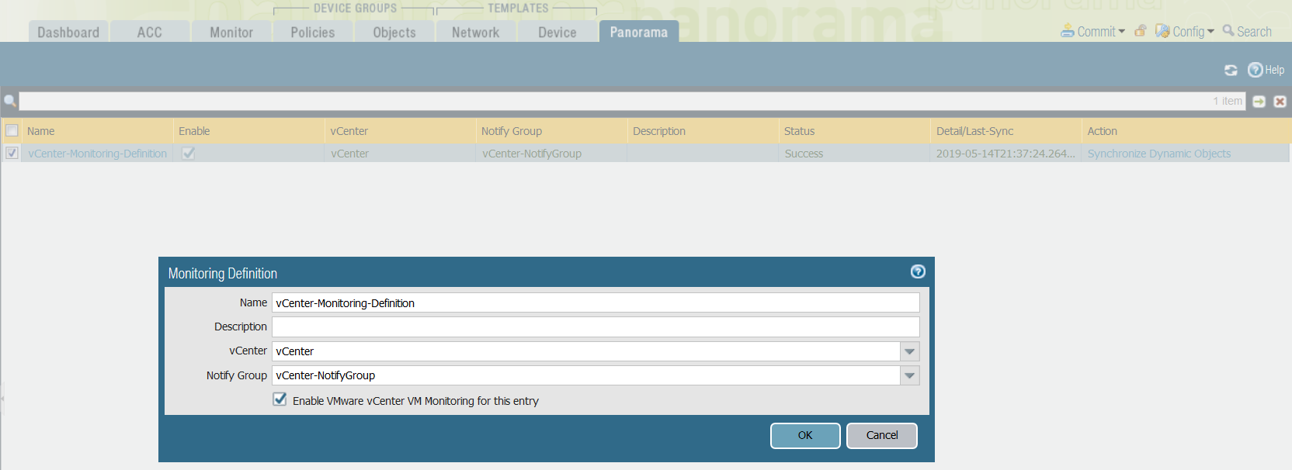
Task: Open dialog help question mark icon
Action: [x=918, y=271]
